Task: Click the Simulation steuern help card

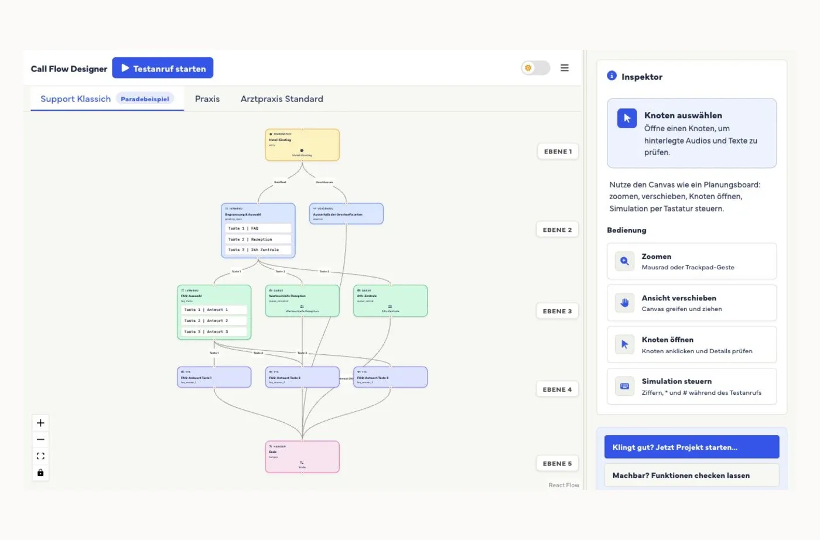Action: [692, 386]
